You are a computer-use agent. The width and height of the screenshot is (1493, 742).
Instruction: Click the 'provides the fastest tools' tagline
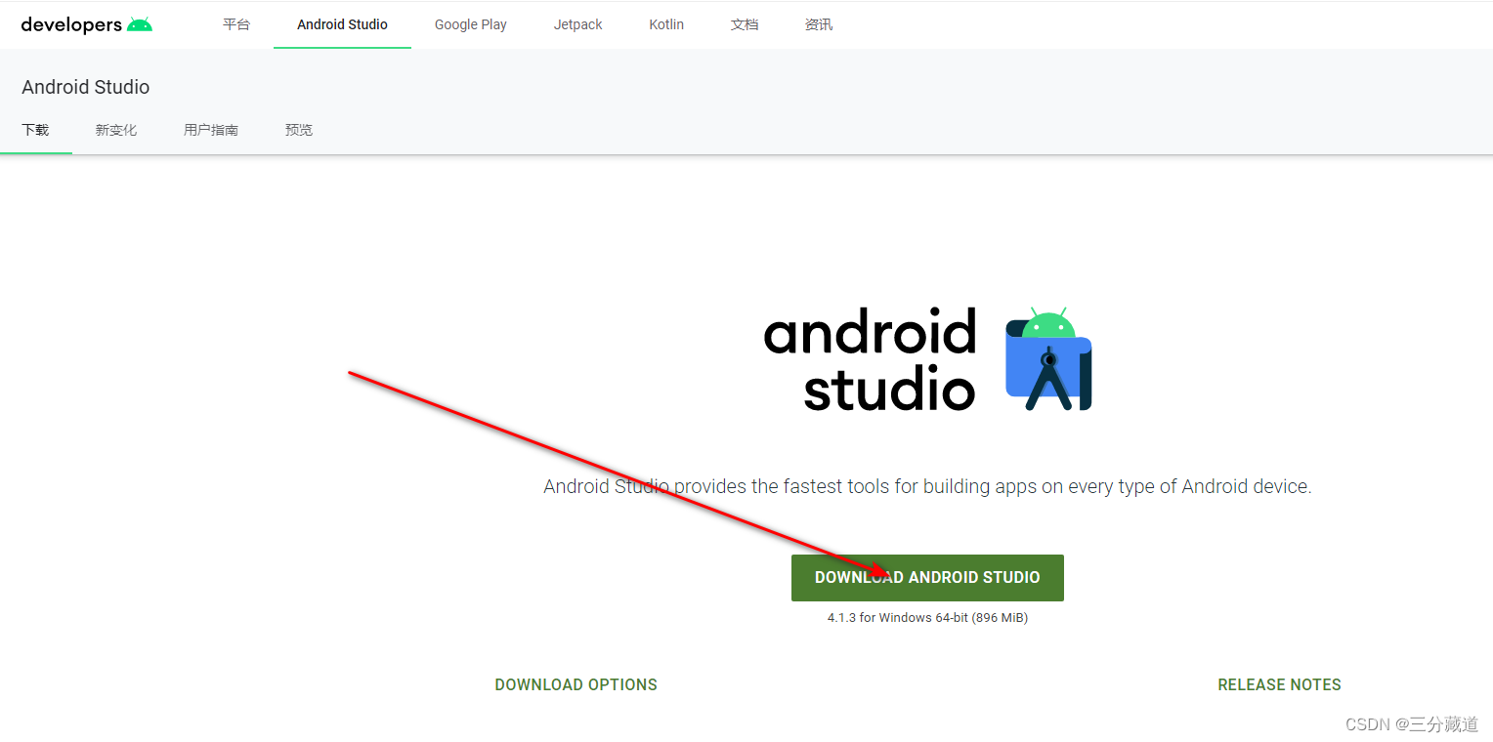click(x=927, y=486)
